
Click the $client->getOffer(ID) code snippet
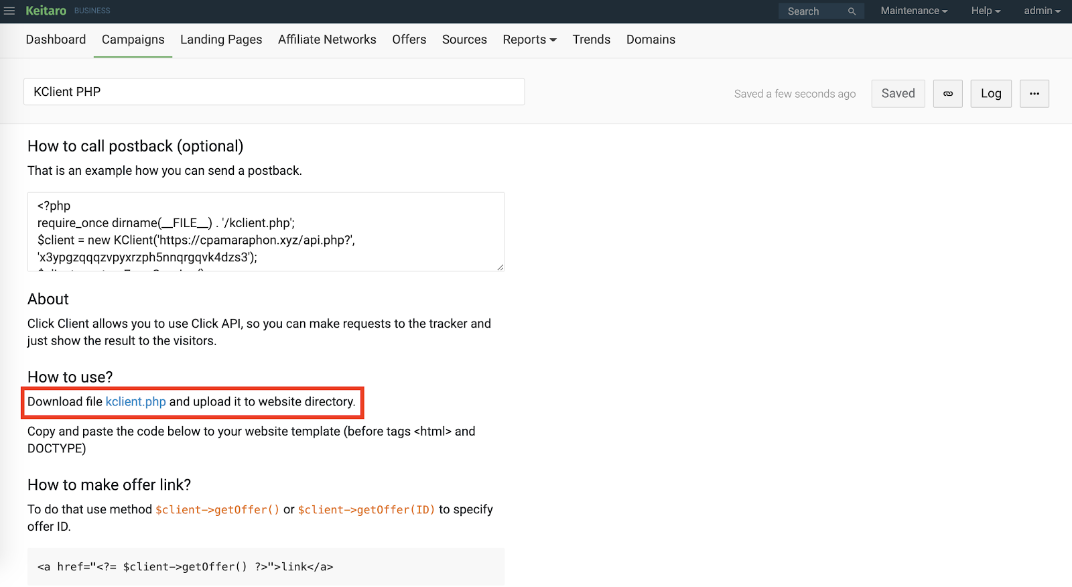[366, 510]
